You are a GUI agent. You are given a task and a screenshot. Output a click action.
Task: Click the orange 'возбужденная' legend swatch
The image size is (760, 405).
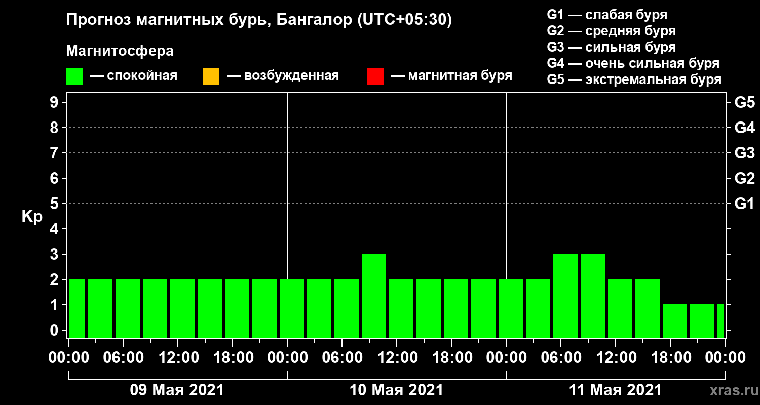[211, 76]
